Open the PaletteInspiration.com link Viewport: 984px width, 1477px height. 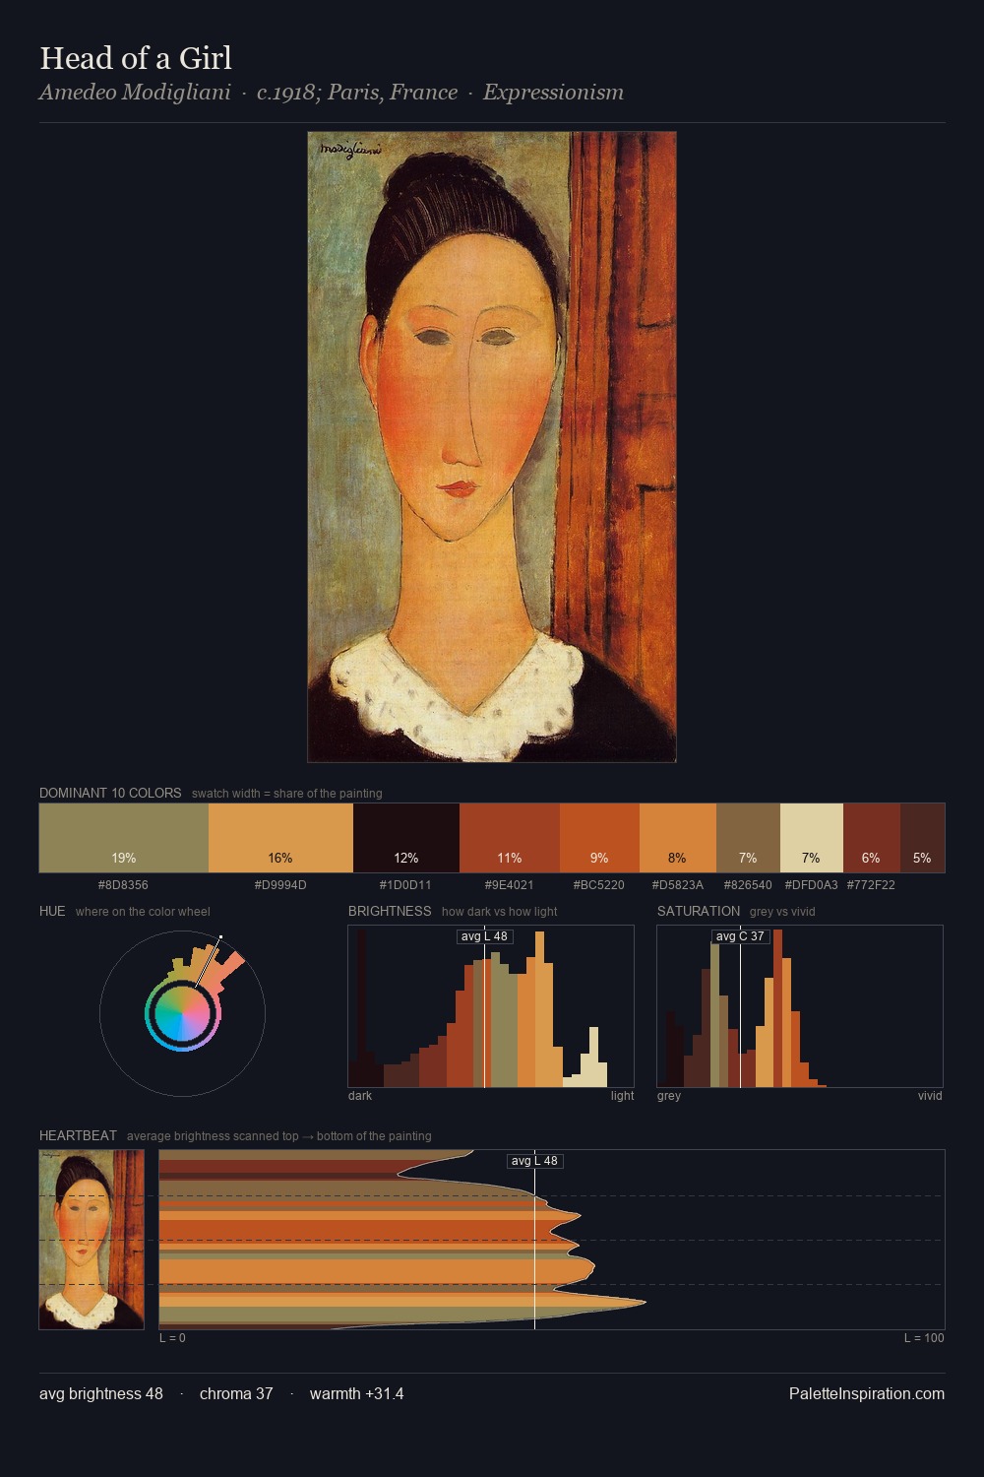point(867,1393)
